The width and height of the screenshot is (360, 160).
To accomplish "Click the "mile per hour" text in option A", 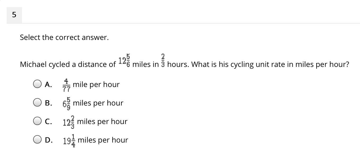I will pos(96,84).
